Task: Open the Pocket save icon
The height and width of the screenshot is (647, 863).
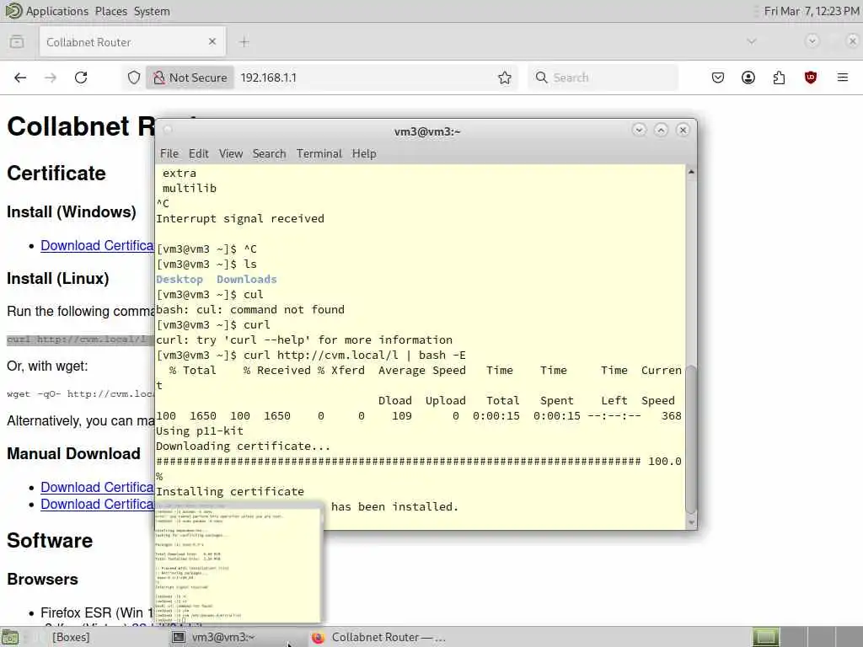Action: (718, 78)
